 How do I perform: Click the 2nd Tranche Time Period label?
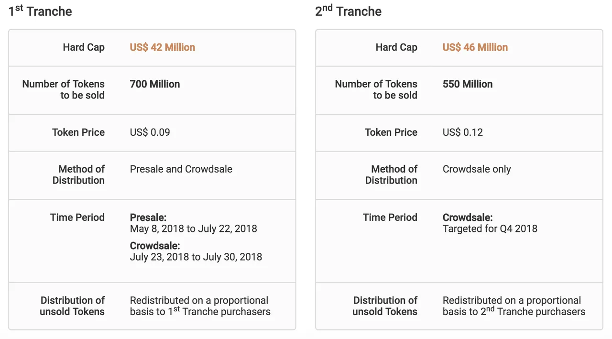tap(390, 218)
